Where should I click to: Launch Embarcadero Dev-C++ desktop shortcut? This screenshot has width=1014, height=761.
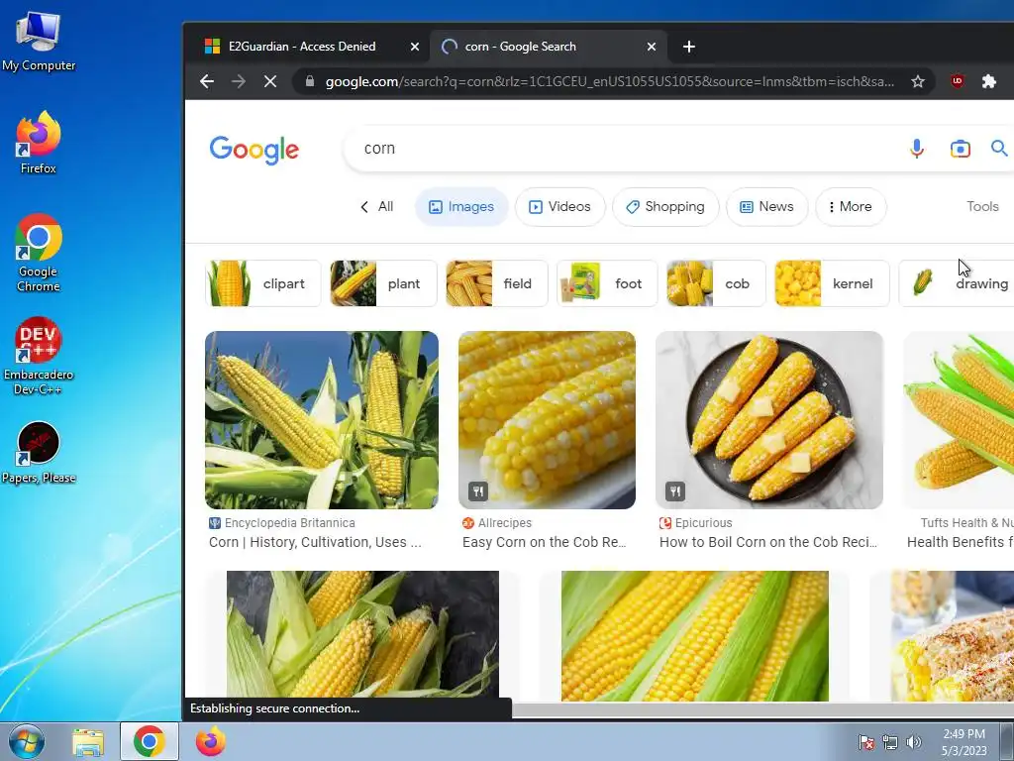39,356
